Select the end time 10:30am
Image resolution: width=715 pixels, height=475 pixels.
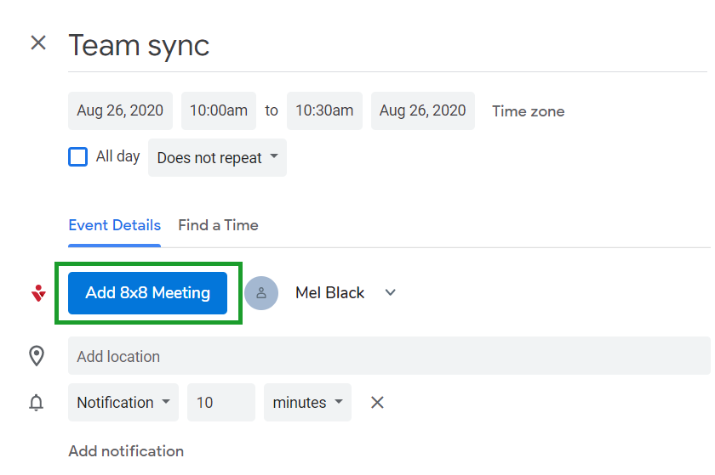(x=324, y=110)
